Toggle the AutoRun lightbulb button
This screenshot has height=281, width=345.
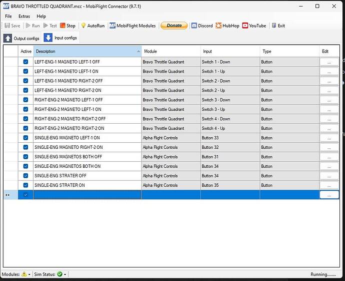click(x=92, y=26)
